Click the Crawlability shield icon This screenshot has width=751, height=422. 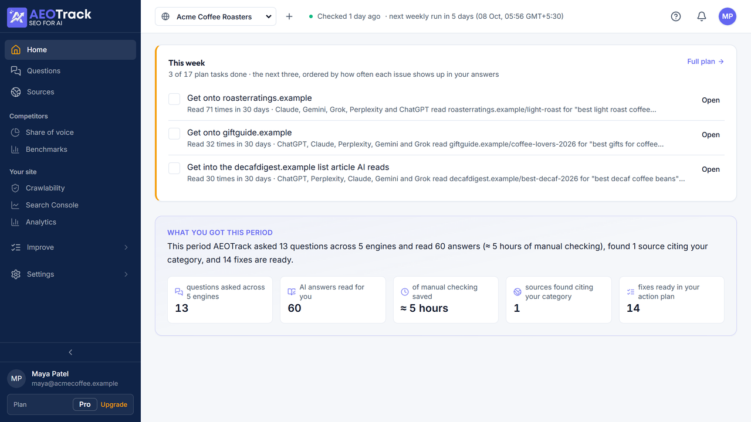click(15, 188)
